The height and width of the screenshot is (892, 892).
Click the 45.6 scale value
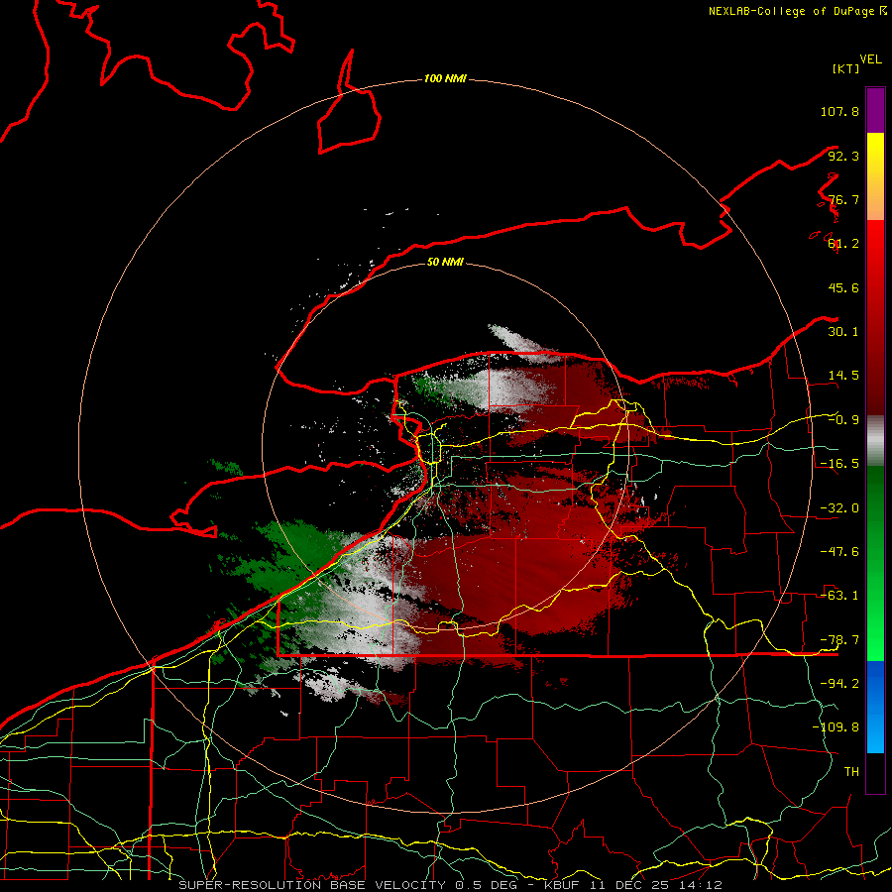point(843,287)
